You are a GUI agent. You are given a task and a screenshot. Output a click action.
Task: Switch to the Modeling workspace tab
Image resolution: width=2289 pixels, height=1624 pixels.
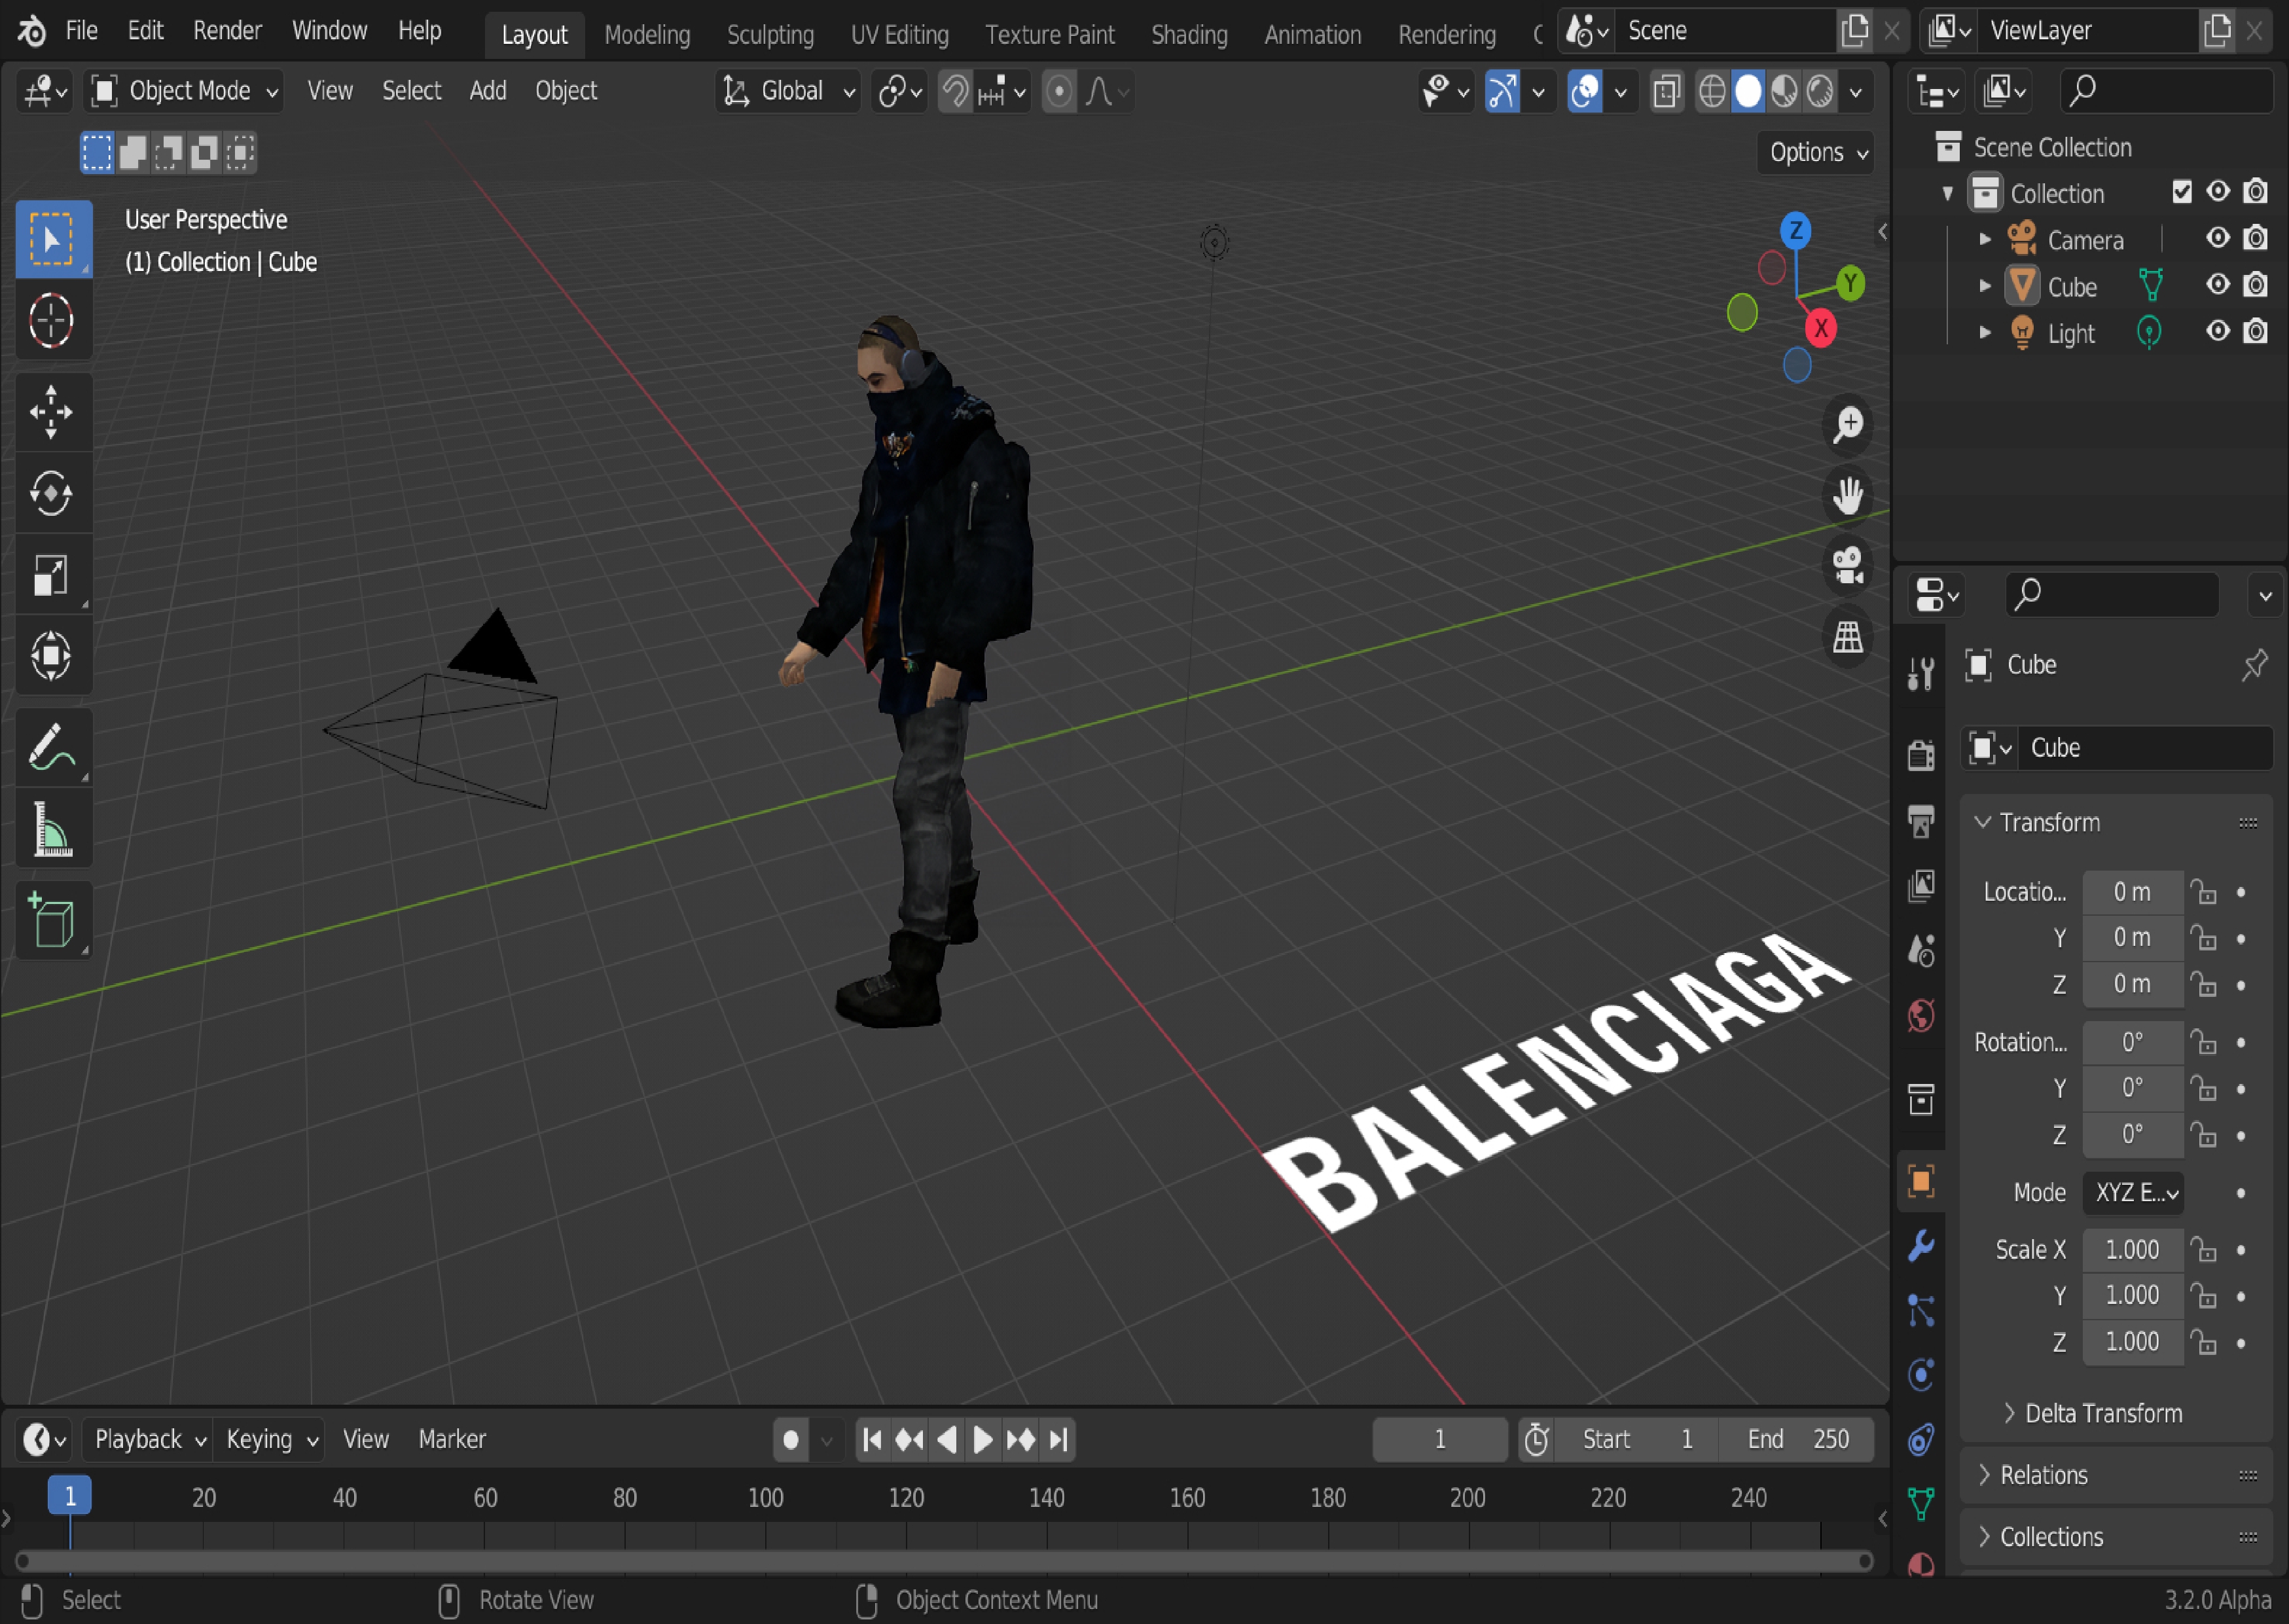pyautogui.click(x=647, y=35)
